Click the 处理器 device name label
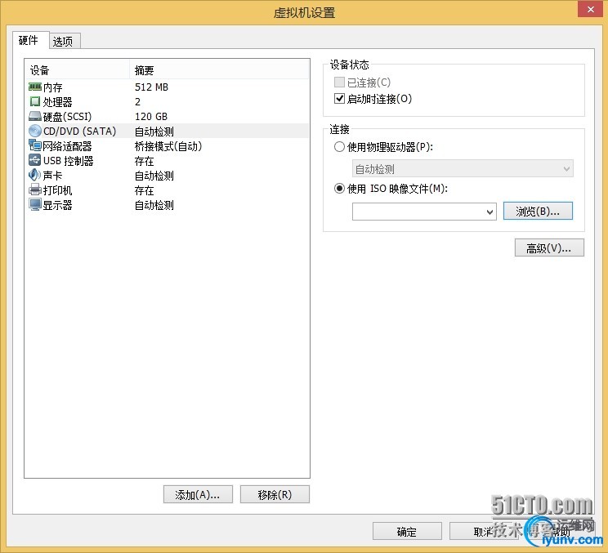608x553 pixels. pos(57,102)
